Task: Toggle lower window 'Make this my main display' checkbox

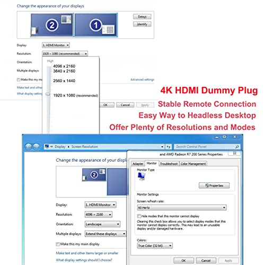Action: tap(58, 244)
